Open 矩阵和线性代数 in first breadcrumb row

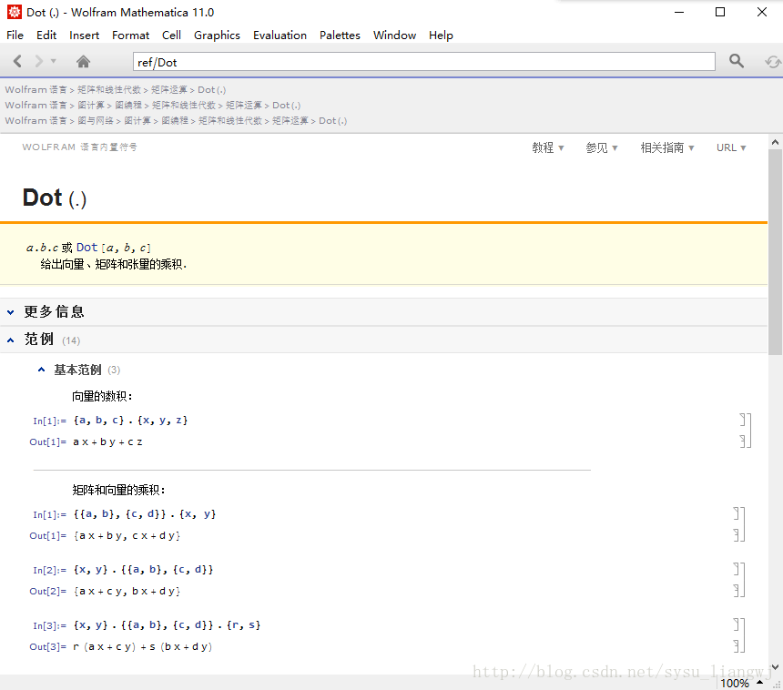click(109, 89)
